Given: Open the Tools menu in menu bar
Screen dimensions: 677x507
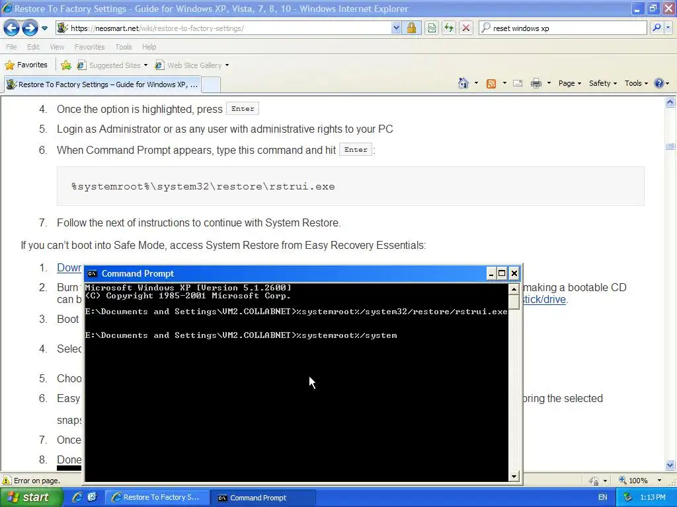Looking at the screenshot, I should coord(124,47).
